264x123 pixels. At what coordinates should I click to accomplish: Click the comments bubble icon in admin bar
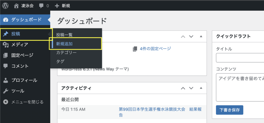(41, 5)
